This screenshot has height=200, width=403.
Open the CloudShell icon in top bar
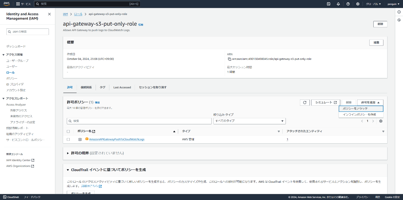tap(328, 4)
